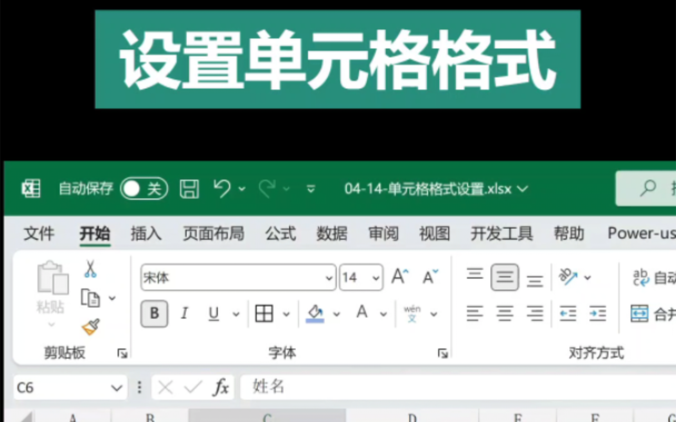Image resolution: width=676 pixels, height=422 pixels.
Task: Click the search box magnifier
Action: click(648, 188)
